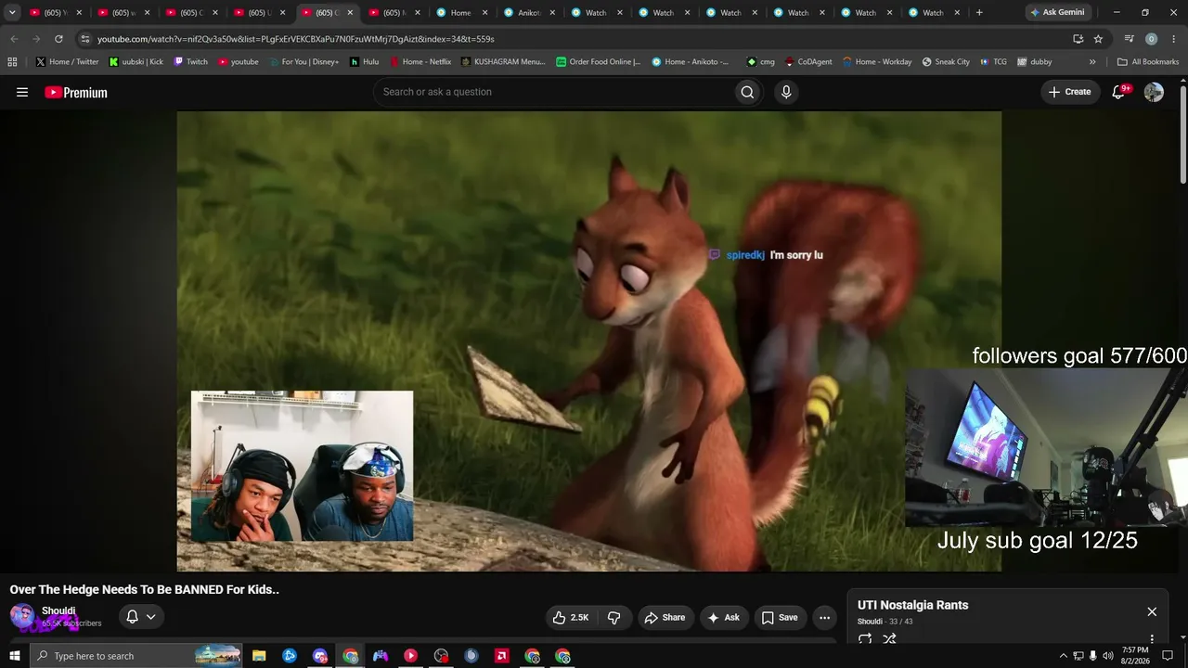
Task: Toggle playlist shuffle
Action: pos(889,639)
